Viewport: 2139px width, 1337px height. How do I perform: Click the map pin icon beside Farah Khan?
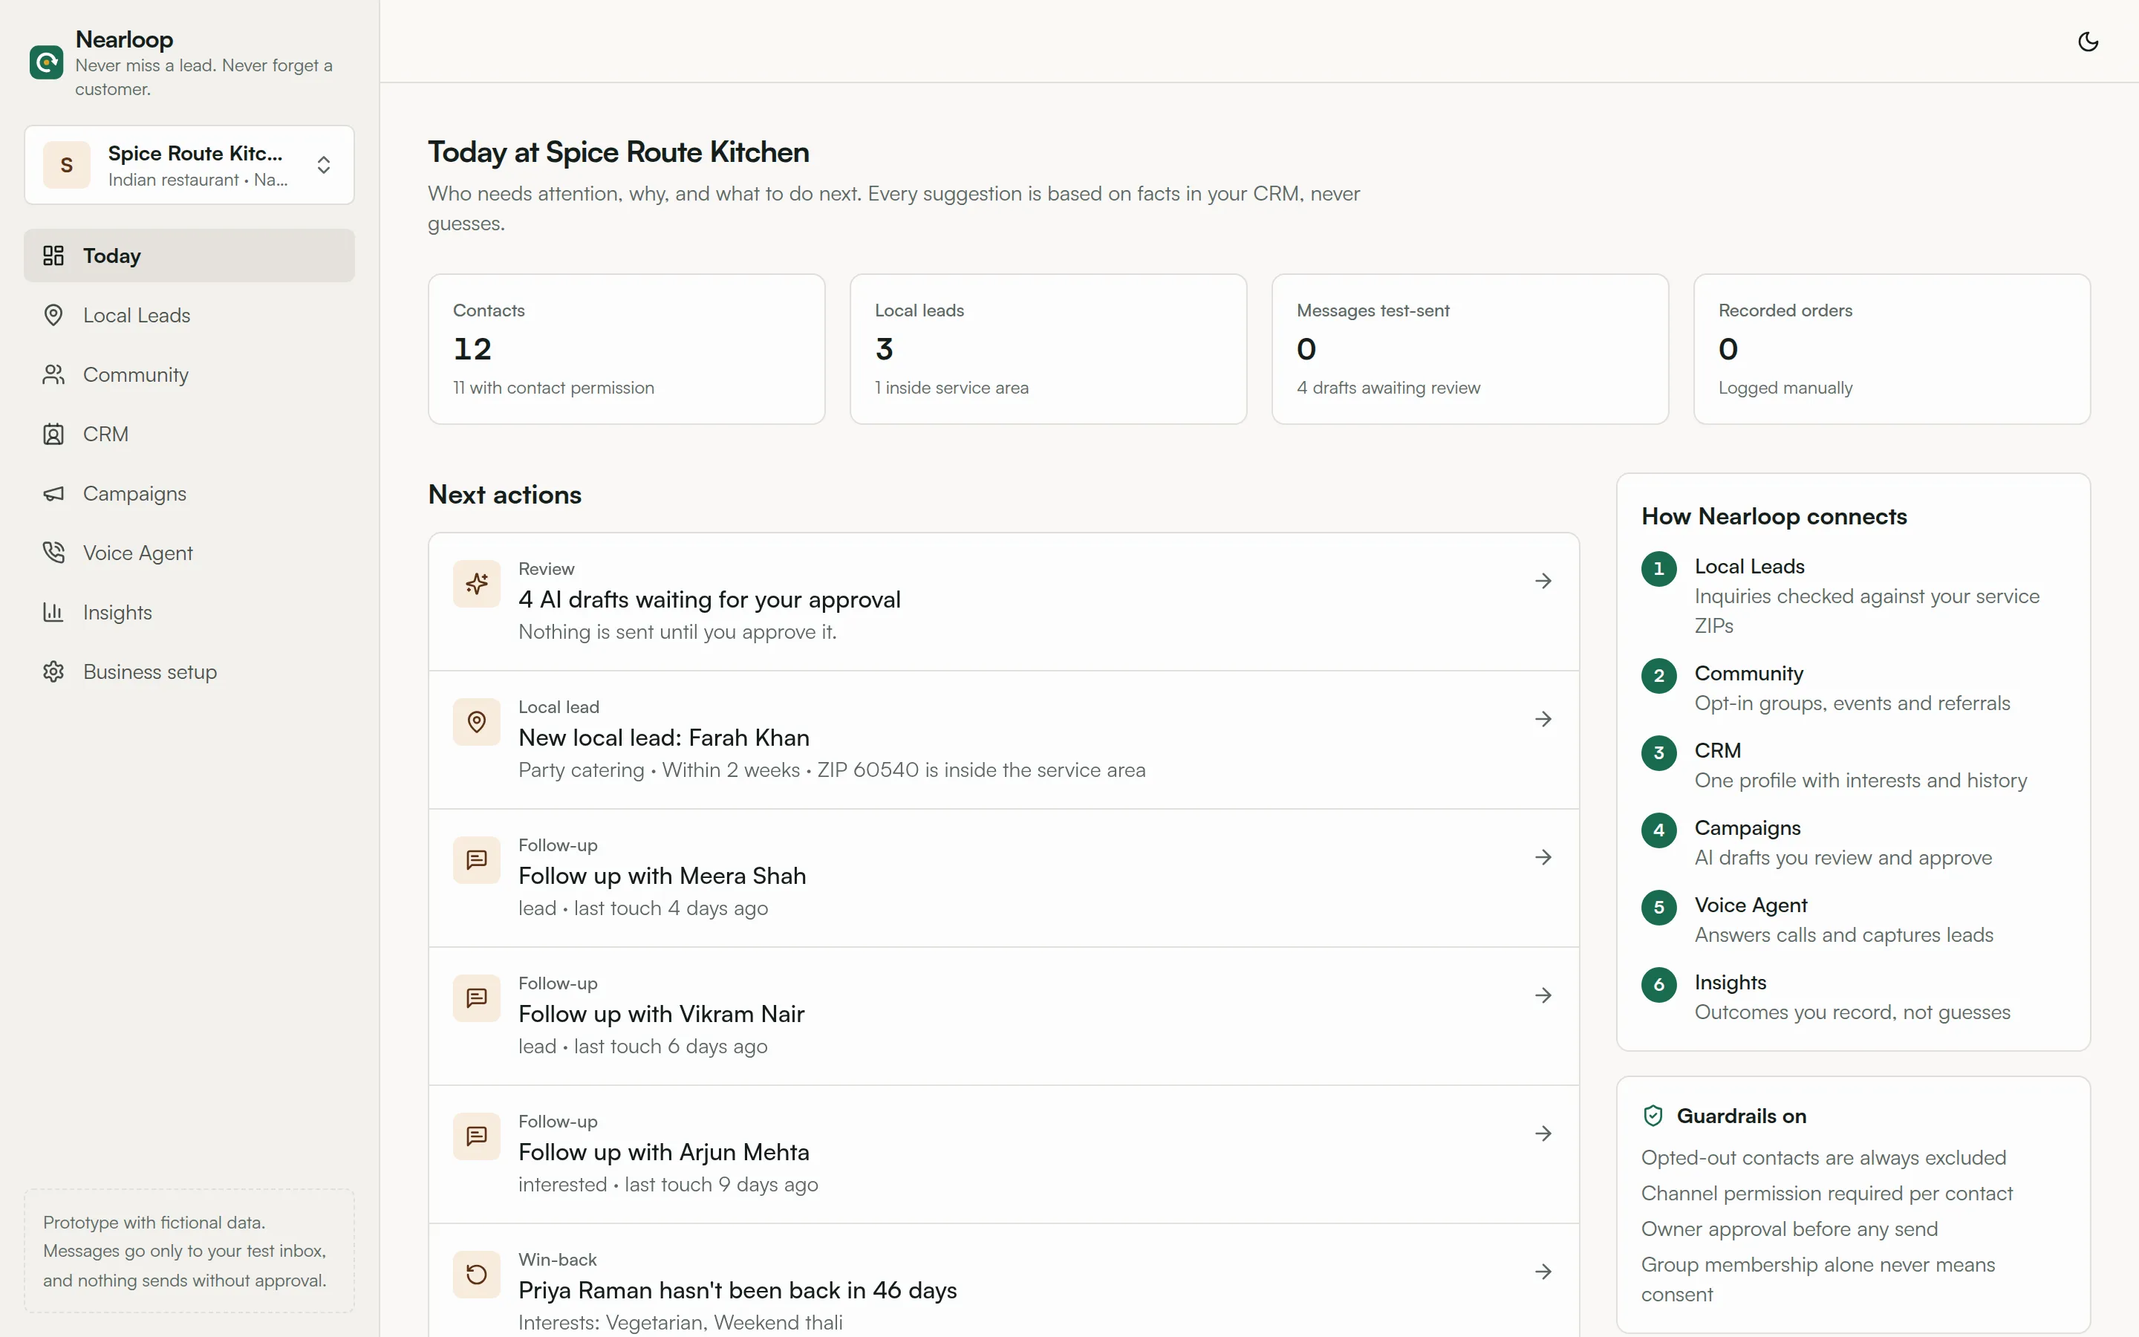coord(478,723)
